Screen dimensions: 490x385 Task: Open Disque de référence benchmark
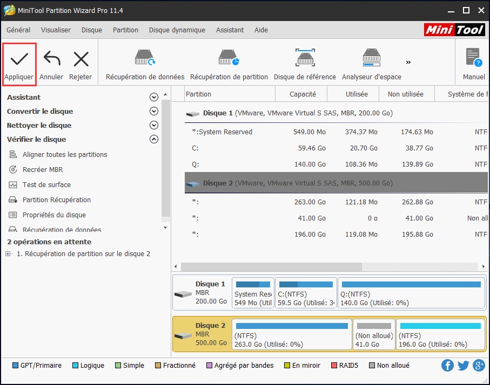[x=305, y=65]
